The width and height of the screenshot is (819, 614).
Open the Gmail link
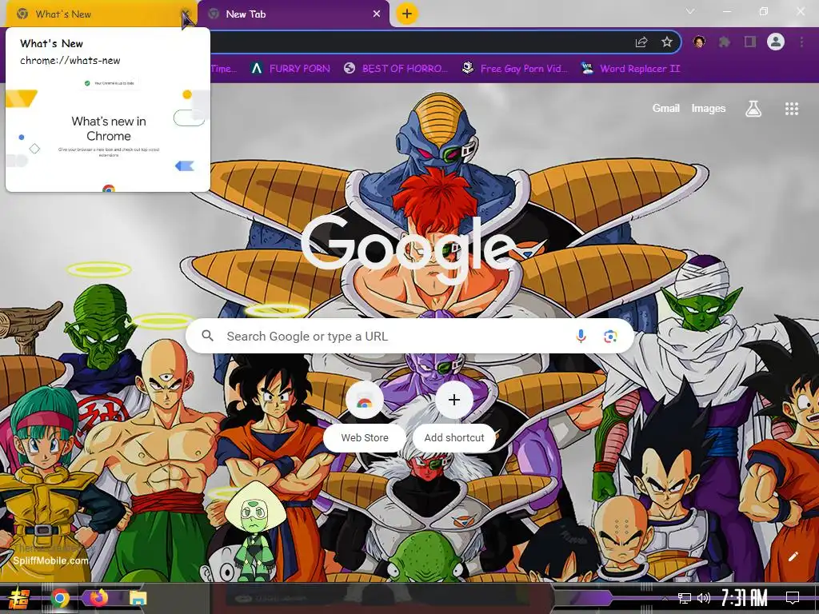665,108
